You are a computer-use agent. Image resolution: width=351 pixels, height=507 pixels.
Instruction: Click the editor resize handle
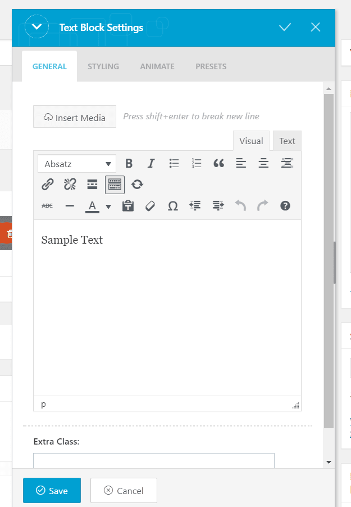point(296,406)
